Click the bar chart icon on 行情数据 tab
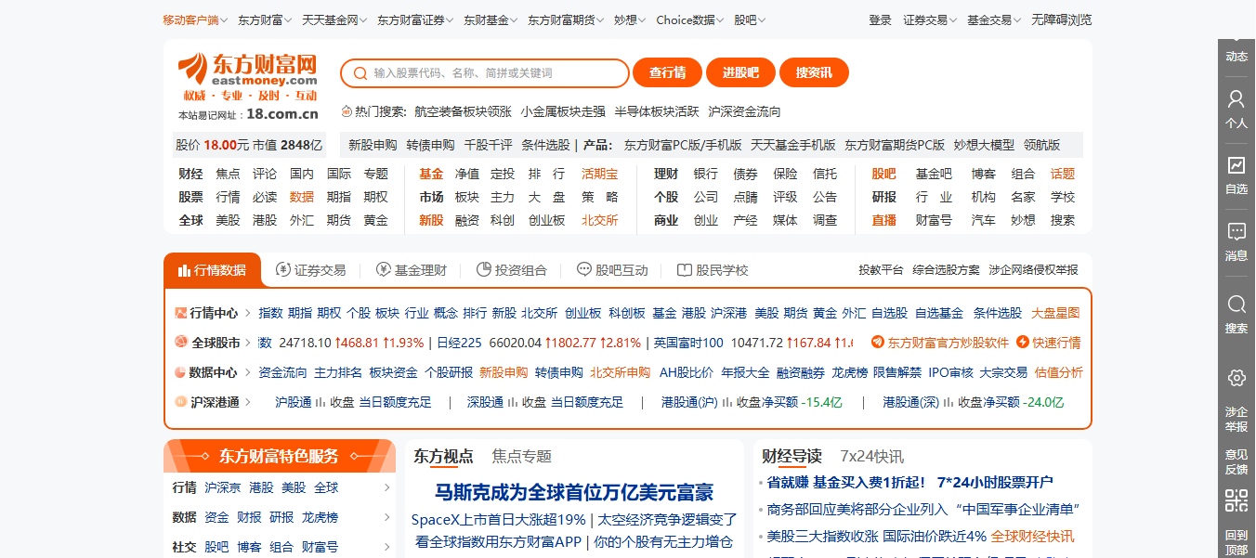Viewport: 1256px width, 558px height. pyautogui.click(x=183, y=270)
